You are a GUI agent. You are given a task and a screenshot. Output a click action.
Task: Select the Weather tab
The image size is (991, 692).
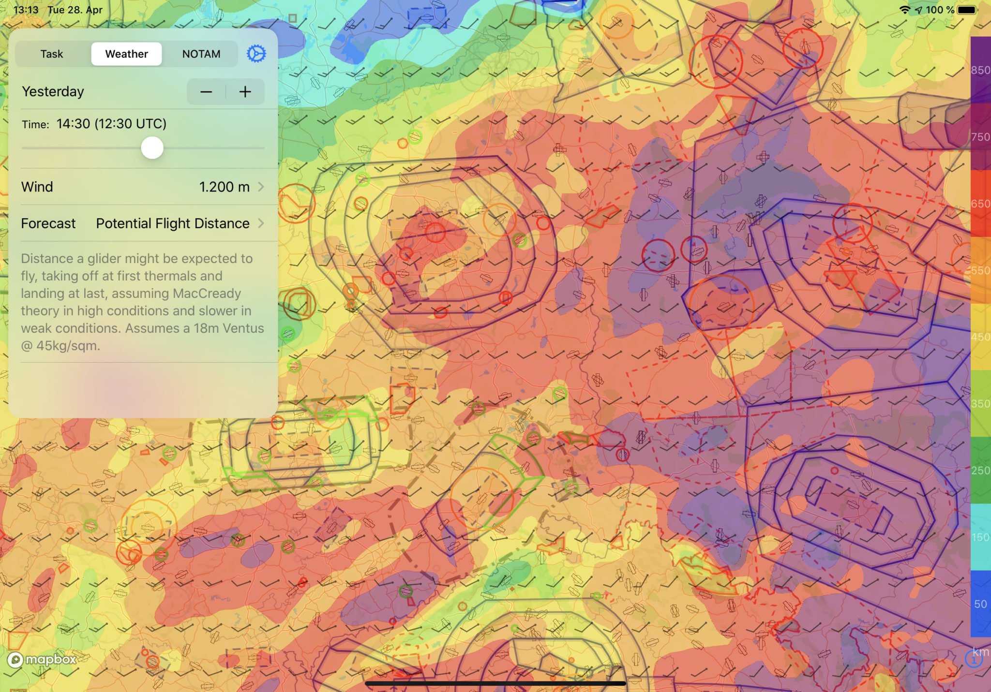point(126,54)
